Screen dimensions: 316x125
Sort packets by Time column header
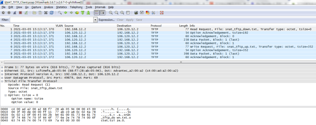(x=16, y=26)
